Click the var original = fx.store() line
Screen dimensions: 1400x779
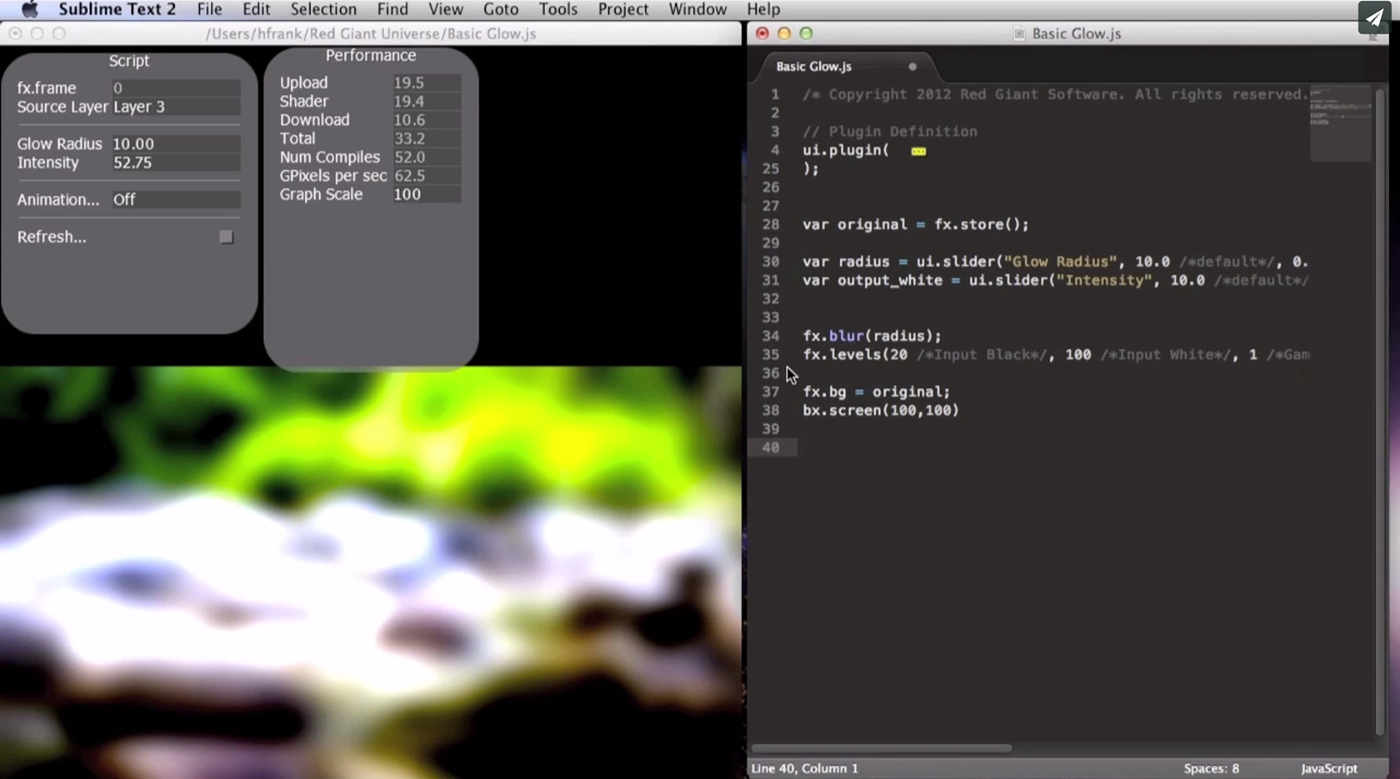(916, 224)
